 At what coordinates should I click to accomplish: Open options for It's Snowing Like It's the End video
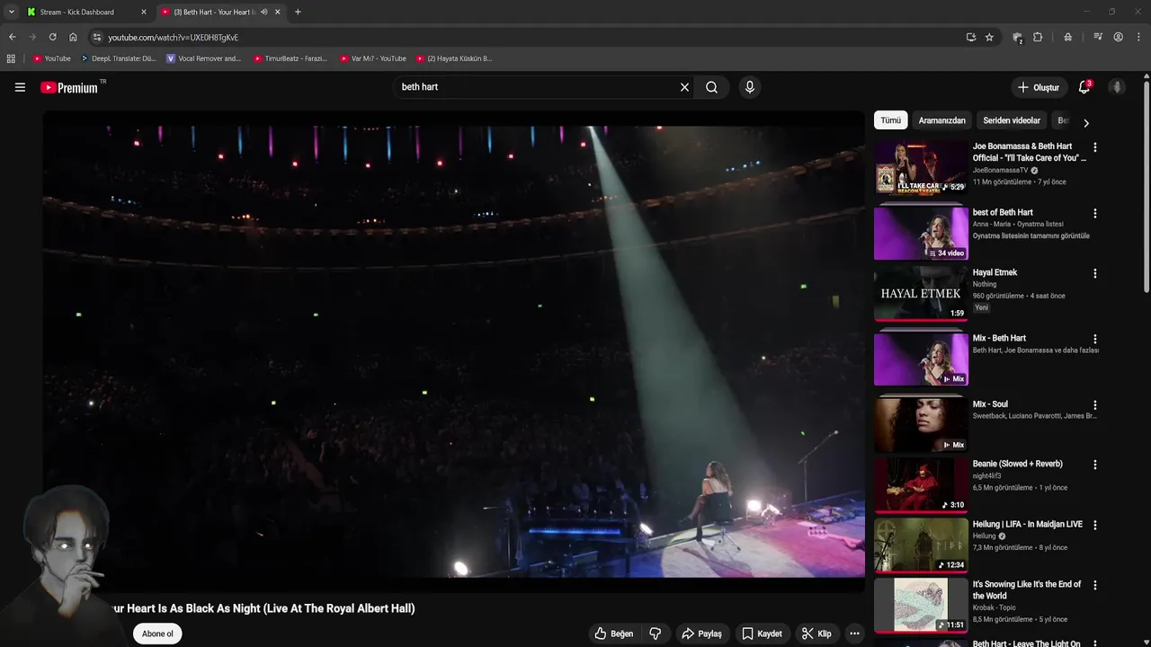point(1094,585)
